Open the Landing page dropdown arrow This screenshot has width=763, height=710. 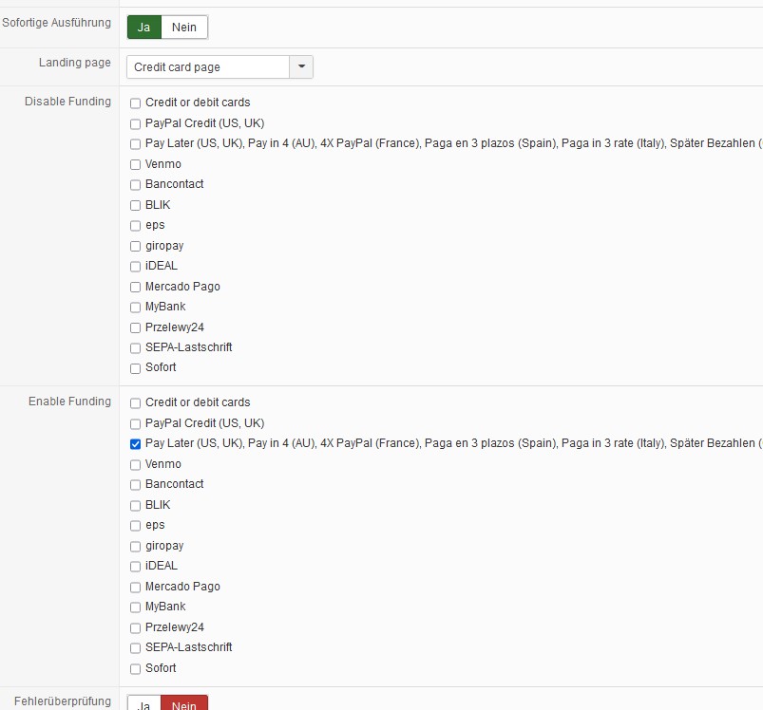(301, 66)
